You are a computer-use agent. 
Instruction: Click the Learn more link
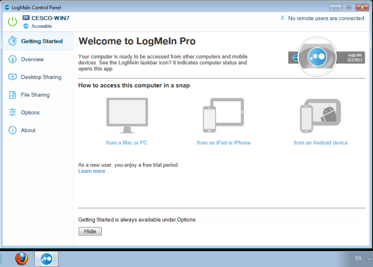coord(91,171)
